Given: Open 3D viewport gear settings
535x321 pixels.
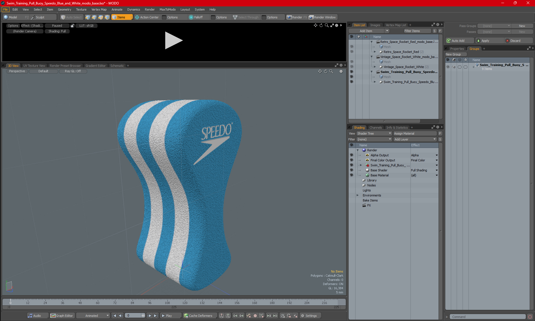Looking at the screenshot, I should (341, 71).
